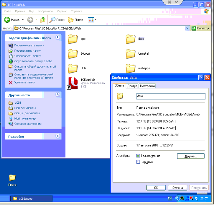This screenshot has height=205, width=214.
Task: Open the views dropdown arrow
Action: click(x=96, y=20)
